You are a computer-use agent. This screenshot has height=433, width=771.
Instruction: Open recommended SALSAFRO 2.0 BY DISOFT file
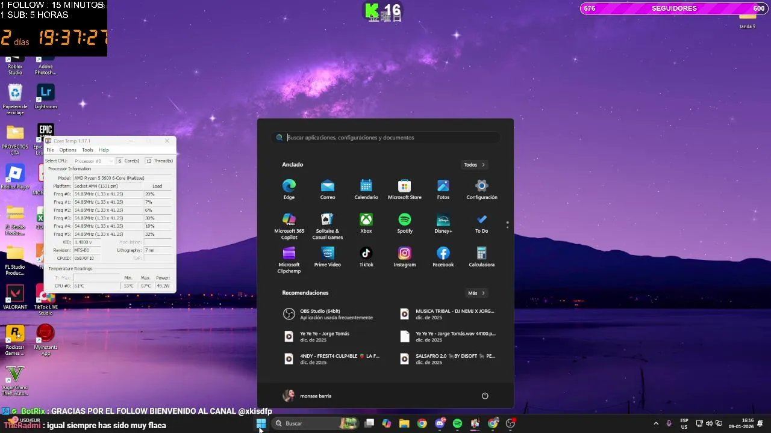click(x=448, y=358)
